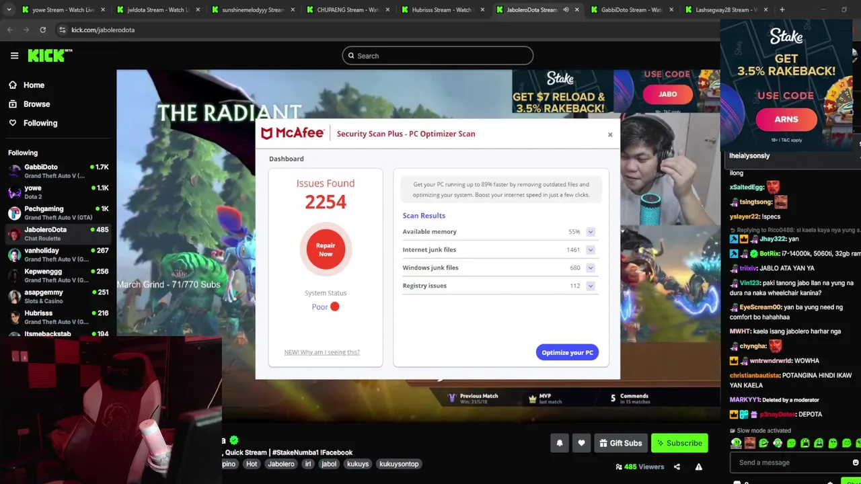
Task: Open GabbiDoto channel from Following list
Action: [57, 171]
